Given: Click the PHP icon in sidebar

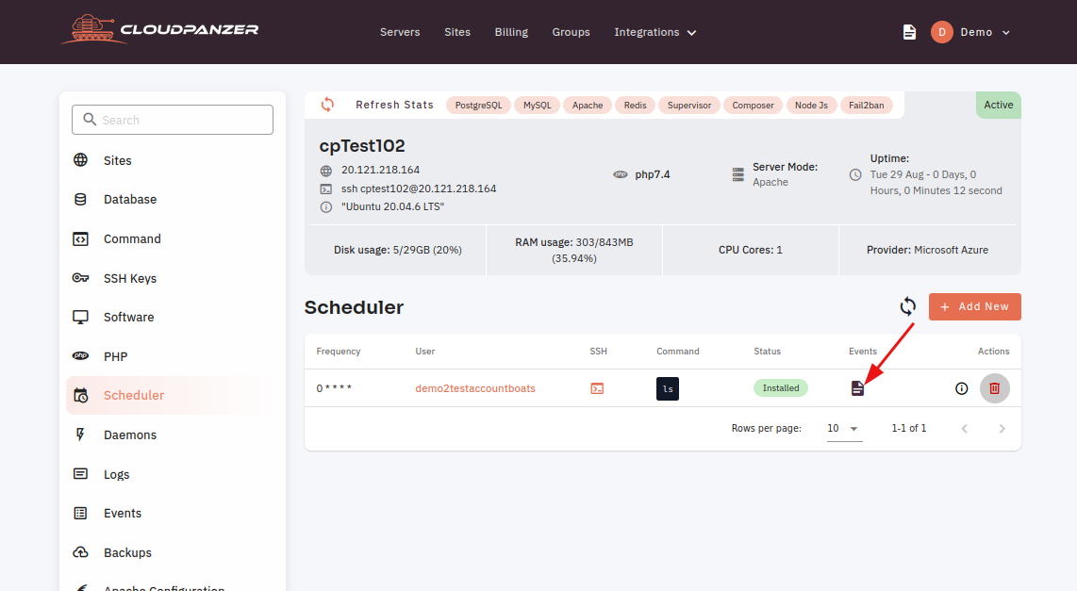Looking at the screenshot, I should point(80,355).
